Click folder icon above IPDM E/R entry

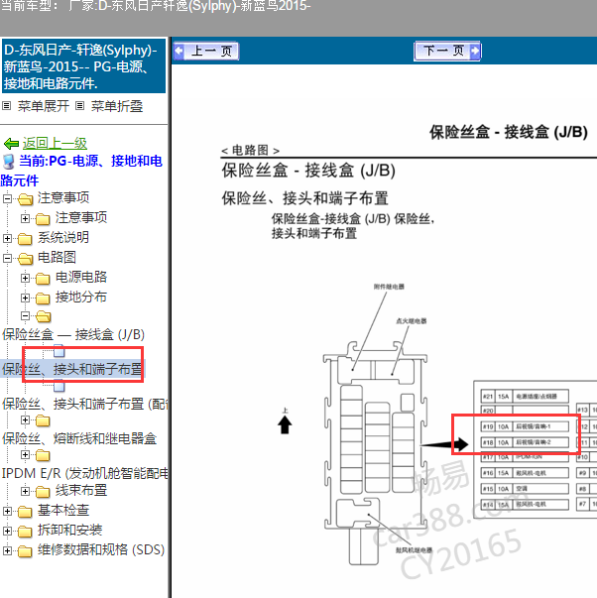click(43, 455)
